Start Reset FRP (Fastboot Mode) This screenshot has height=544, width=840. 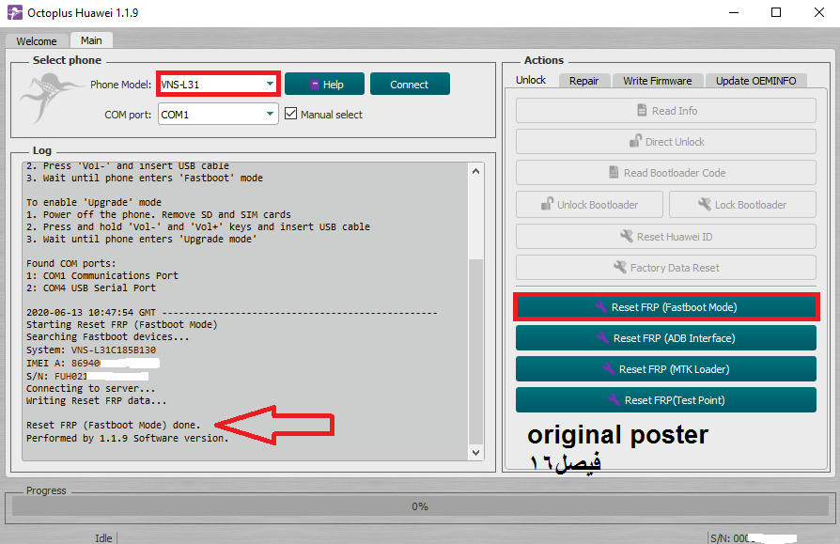point(666,307)
